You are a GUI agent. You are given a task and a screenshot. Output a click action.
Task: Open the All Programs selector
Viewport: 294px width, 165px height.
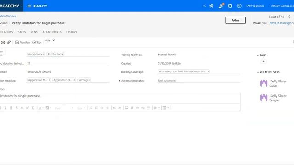point(255,6)
